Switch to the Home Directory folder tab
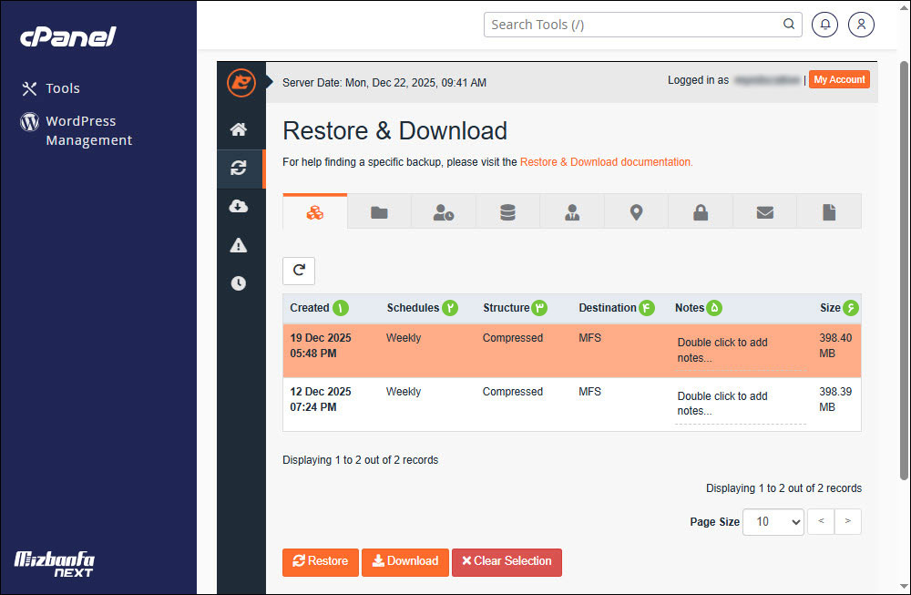The image size is (911, 595). (x=379, y=210)
